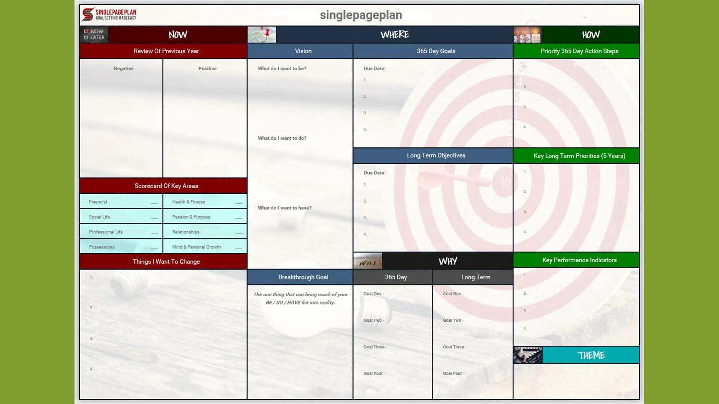Select the NOW section header
Viewport: 719px width, 404px height.
178,35
